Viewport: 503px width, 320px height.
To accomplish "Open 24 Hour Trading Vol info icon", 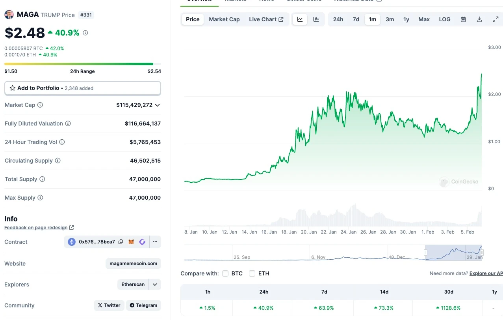I will (x=62, y=142).
